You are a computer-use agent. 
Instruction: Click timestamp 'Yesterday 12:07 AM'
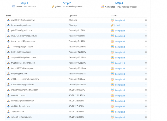coord(77,84)
